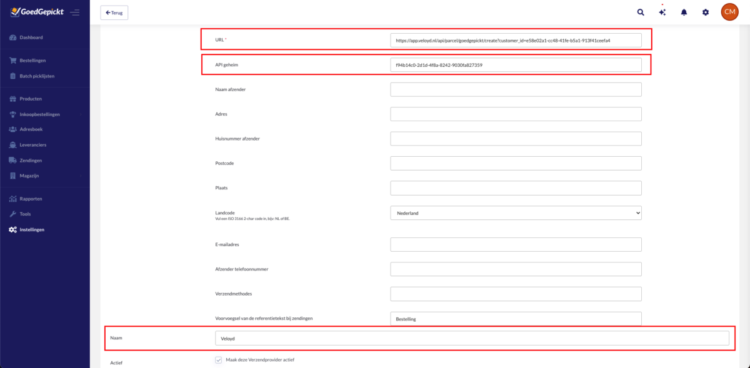Go to Dashboard in the sidebar
The height and width of the screenshot is (368, 750).
pos(31,37)
